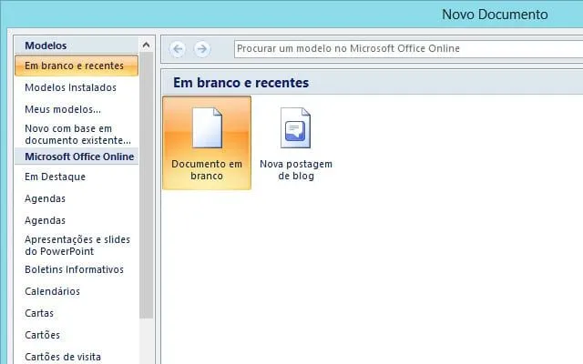Open the Cartões de visita category
Viewport: 583px width, 364px height.
[63, 357]
